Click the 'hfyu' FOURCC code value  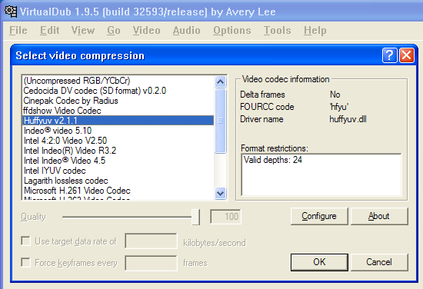coord(339,107)
